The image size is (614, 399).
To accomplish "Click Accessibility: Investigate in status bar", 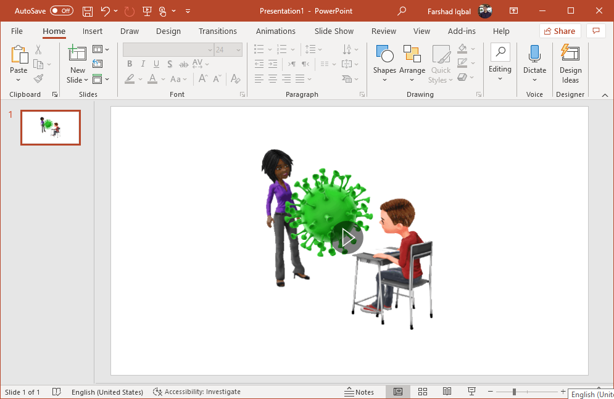I will pos(197,392).
